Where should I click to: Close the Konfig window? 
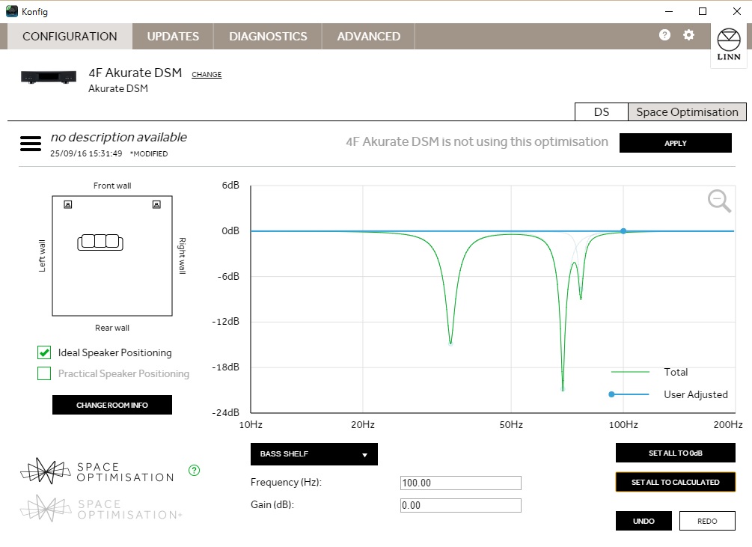[x=737, y=11]
